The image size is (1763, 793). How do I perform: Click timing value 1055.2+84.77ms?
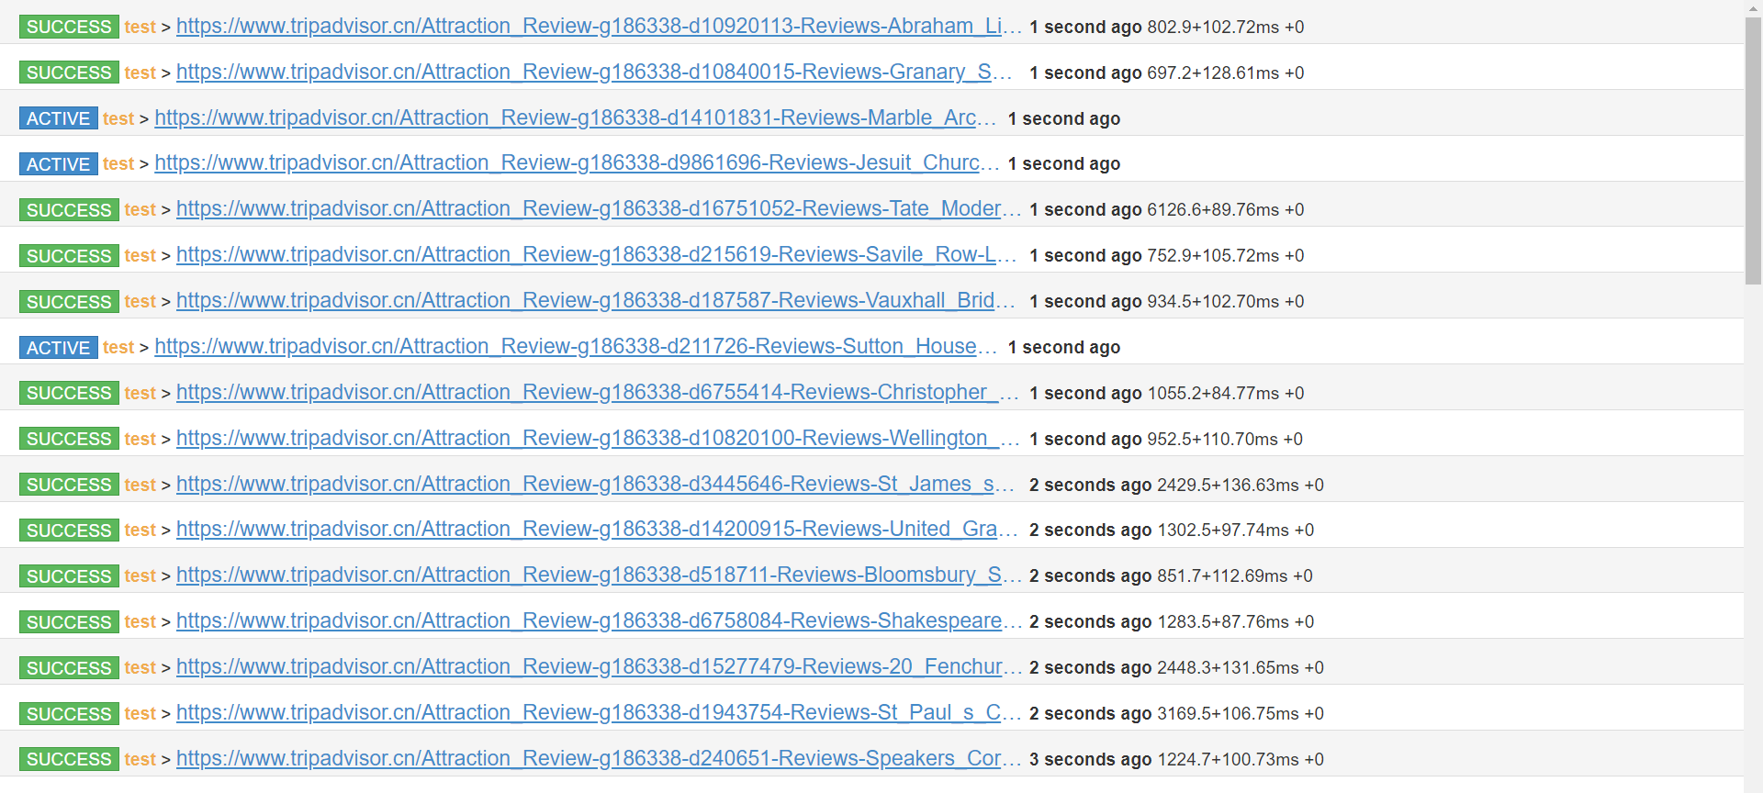[1213, 394]
